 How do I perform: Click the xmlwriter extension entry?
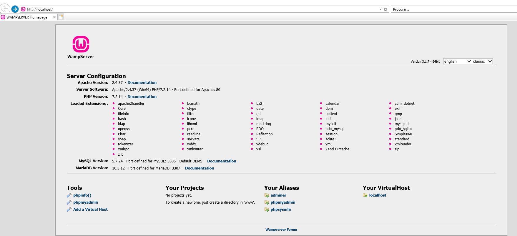tap(195, 149)
